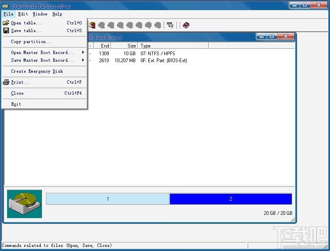Open the partition table tree view icon

coord(170,25)
